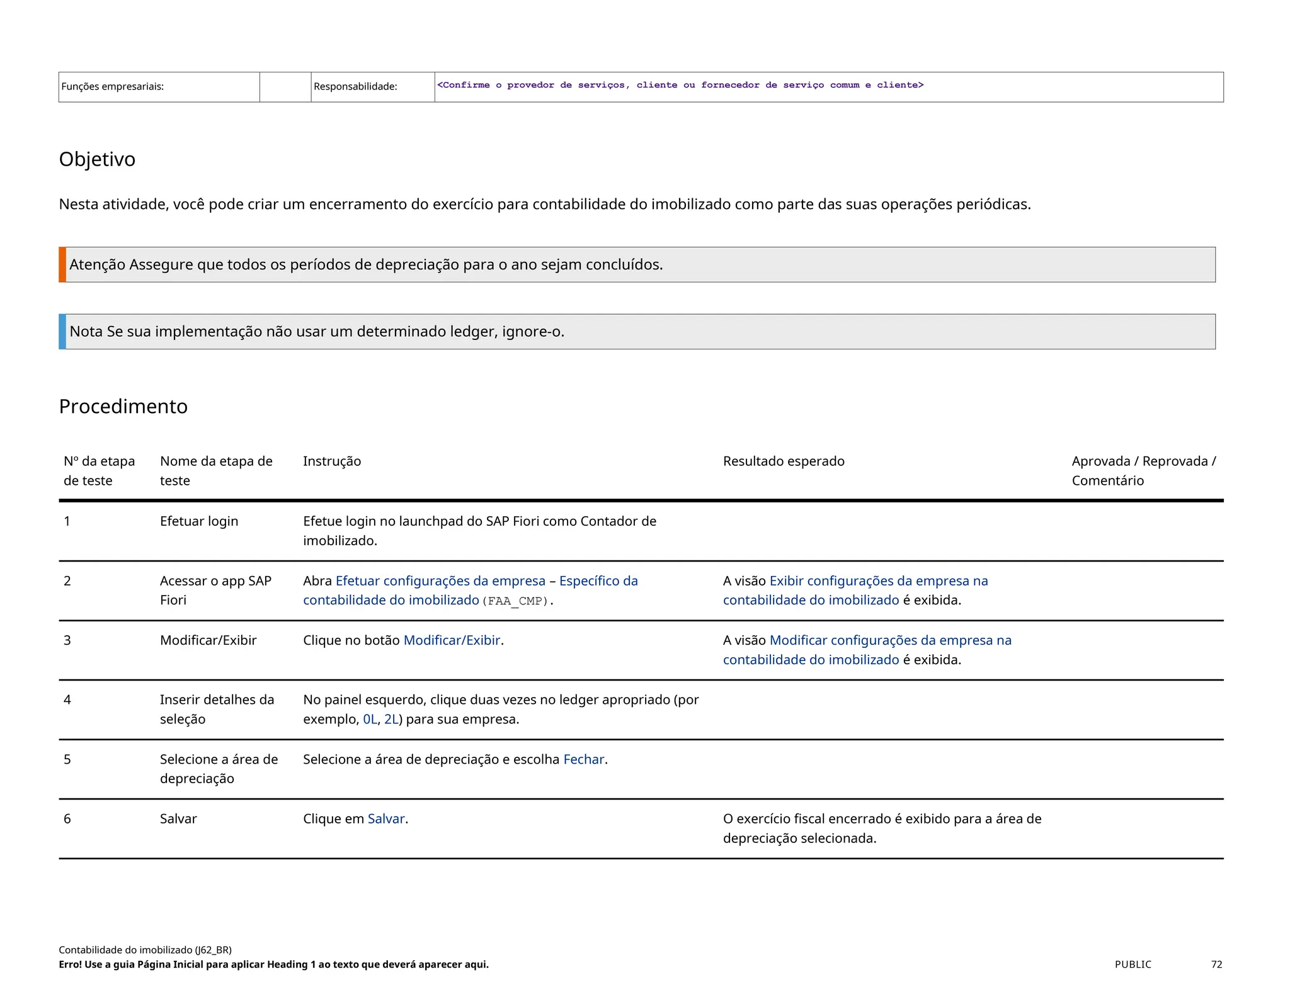The height and width of the screenshot is (996, 1290).
Task: Click the 'Salvar' link in step 6
Action: coord(385,818)
